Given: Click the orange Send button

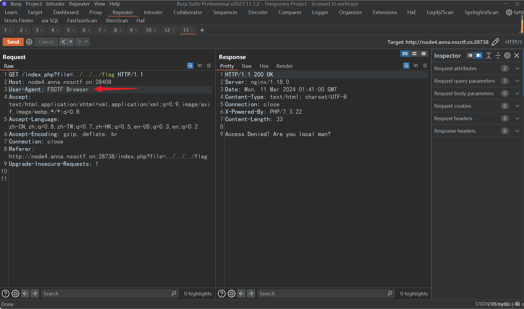Looking at the screenshot, I should (13, 42).
